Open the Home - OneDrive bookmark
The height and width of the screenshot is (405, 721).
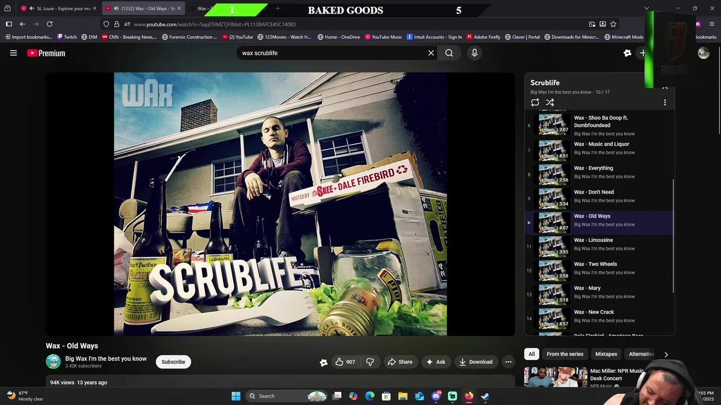tap(339, 37)
